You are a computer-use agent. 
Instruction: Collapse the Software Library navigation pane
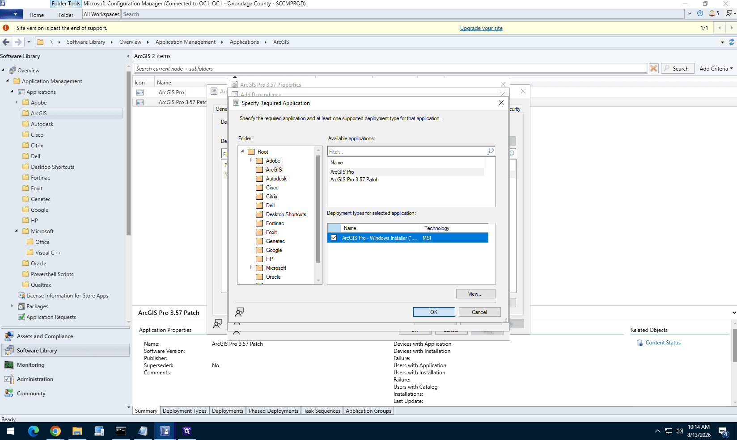(128, 56)
